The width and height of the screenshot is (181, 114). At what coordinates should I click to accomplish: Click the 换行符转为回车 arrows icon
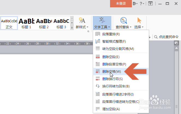98,86
